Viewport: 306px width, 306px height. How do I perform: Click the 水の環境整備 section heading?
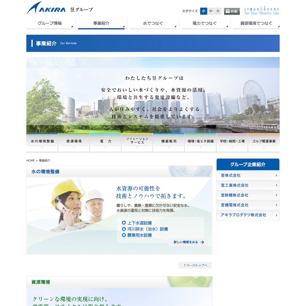point(45,172)
